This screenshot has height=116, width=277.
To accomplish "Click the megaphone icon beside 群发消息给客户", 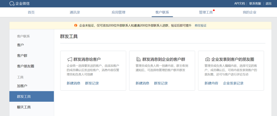I will click(x=70, y=59).
